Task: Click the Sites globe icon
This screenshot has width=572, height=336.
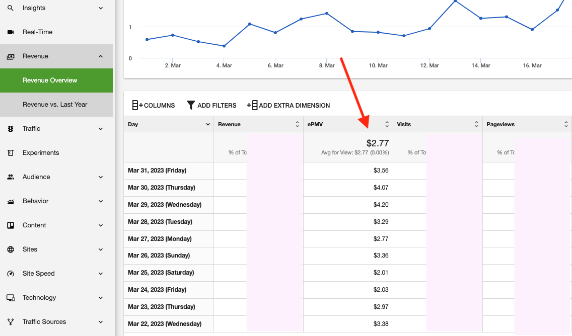Action: pos(11,249)
